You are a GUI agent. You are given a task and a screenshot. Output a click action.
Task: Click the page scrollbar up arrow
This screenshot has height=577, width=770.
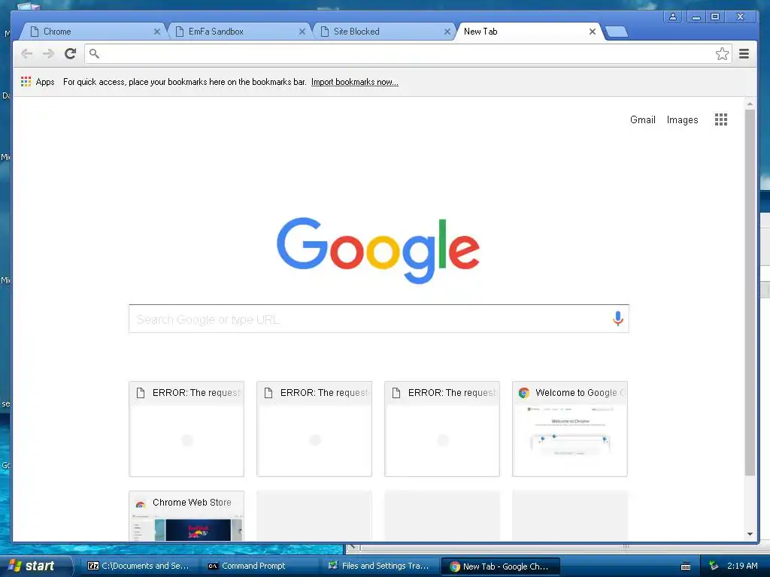pos(750,104)
